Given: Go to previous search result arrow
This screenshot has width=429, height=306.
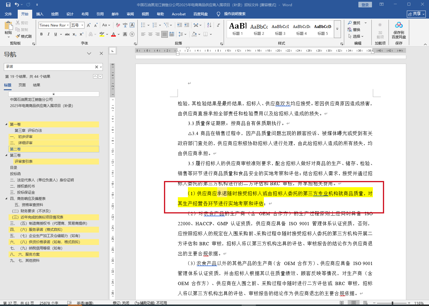Looking at the screenshot, I should 95,76.
